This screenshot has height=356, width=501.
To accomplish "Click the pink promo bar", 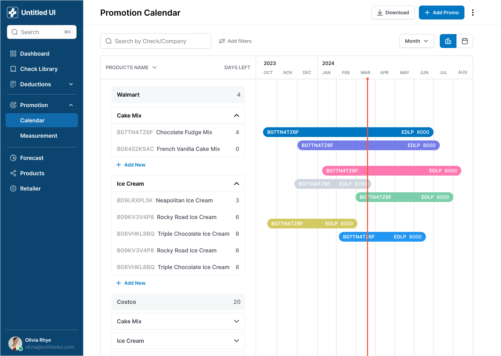I will tap(392, 171).
